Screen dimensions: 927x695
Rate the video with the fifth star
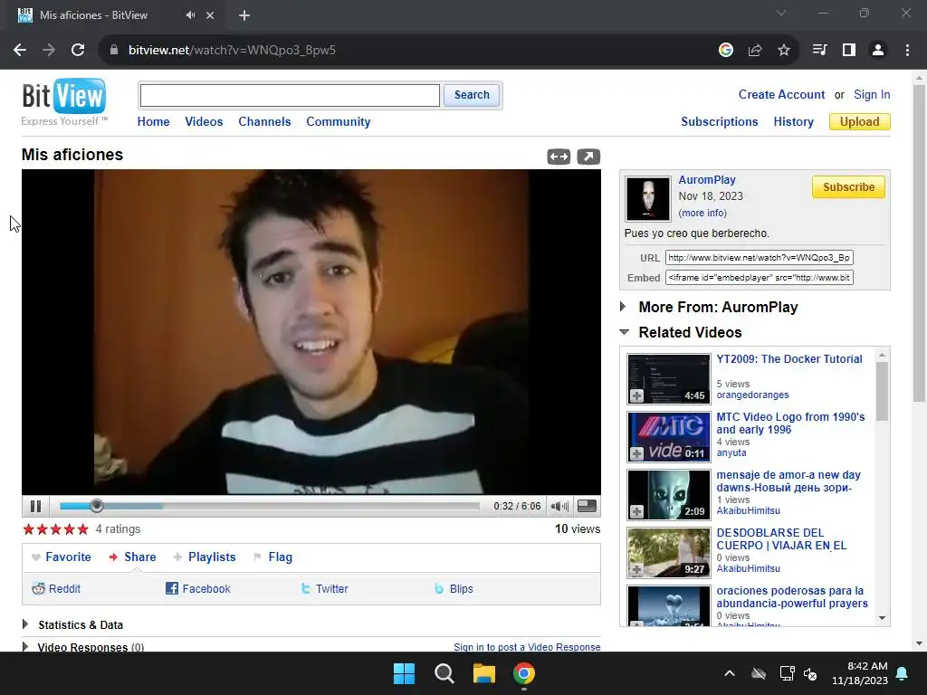tap(82, 528)
